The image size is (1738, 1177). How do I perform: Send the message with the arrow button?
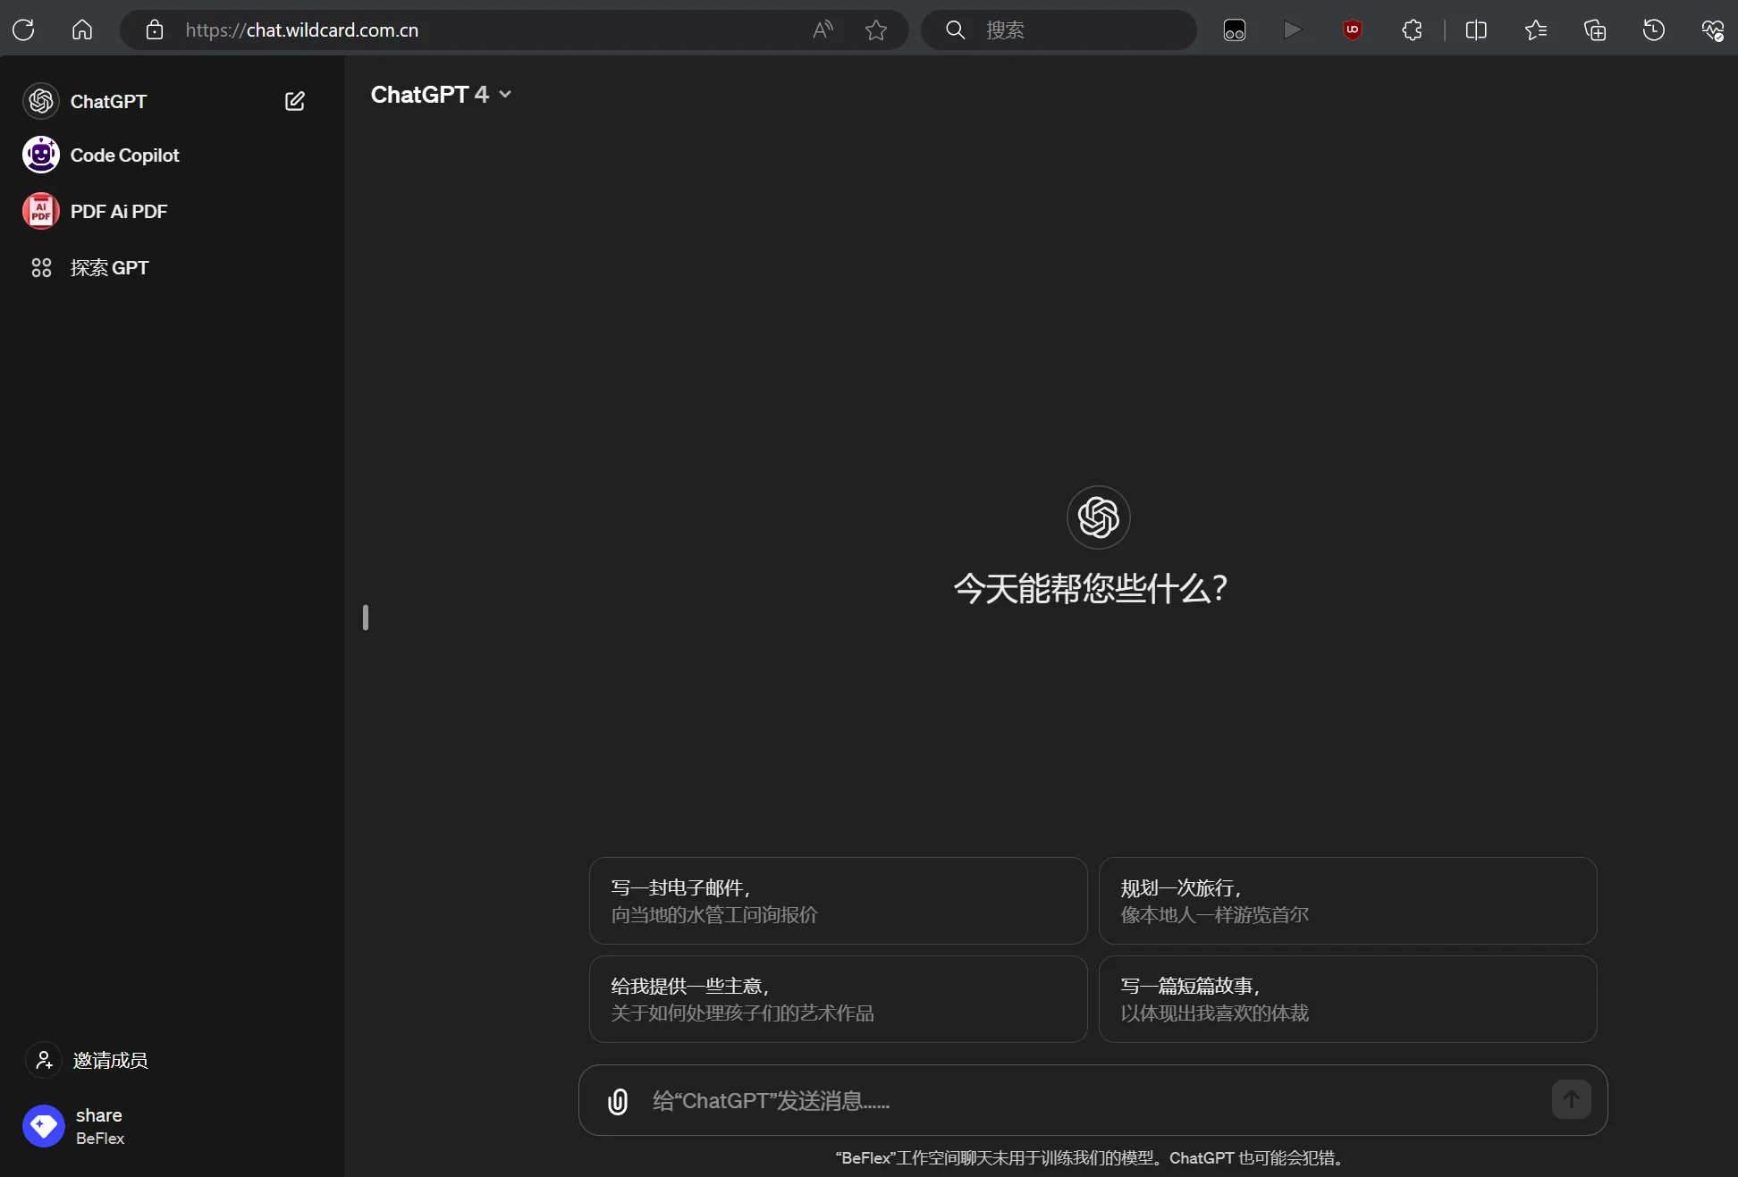pyautogui.click(x=1571, y=1100)
